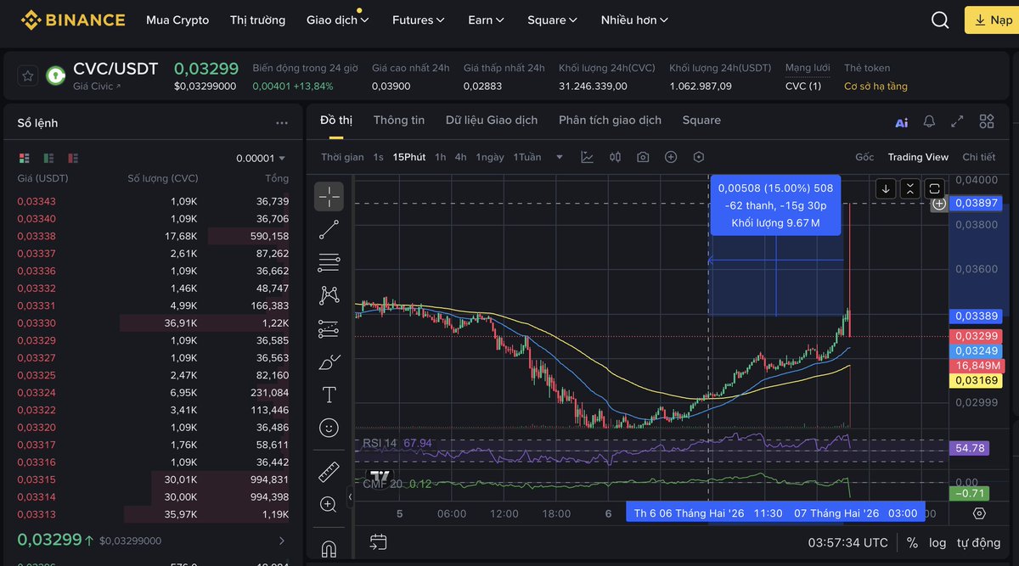Toggle percent scale mode

[912, 542]
